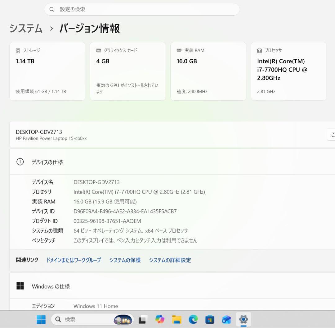Image resolution: width=335 pixels, height=328 pixels.
Task: Launch Copilot from the taskbar
Action: 160,319
